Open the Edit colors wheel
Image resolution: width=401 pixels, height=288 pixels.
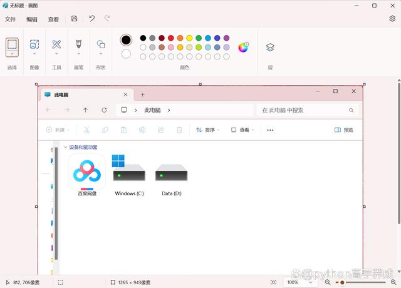point(243,48)
